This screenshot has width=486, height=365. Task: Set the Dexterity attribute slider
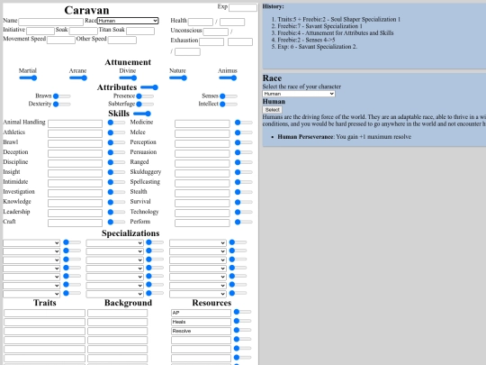pyautogui.click(x=62, y=105)
